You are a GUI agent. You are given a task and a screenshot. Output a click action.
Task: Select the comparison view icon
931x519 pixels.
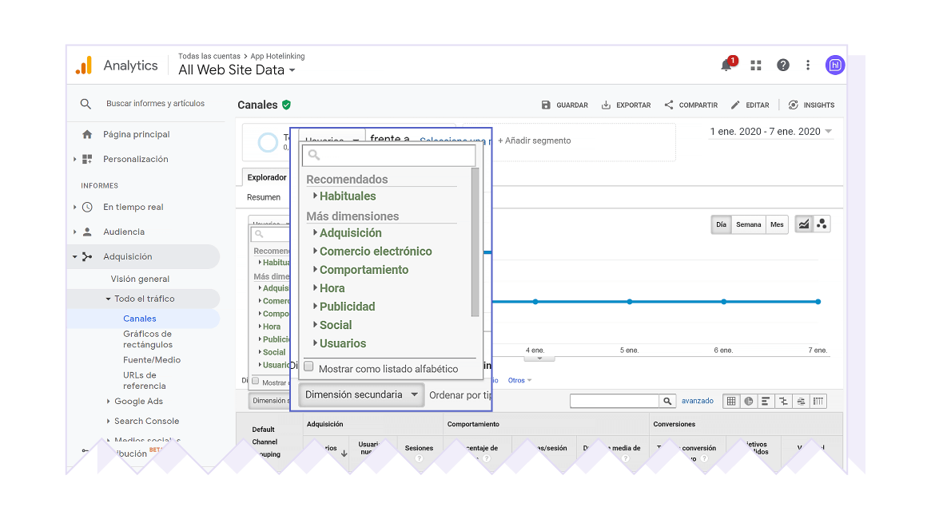click(784, 402)
